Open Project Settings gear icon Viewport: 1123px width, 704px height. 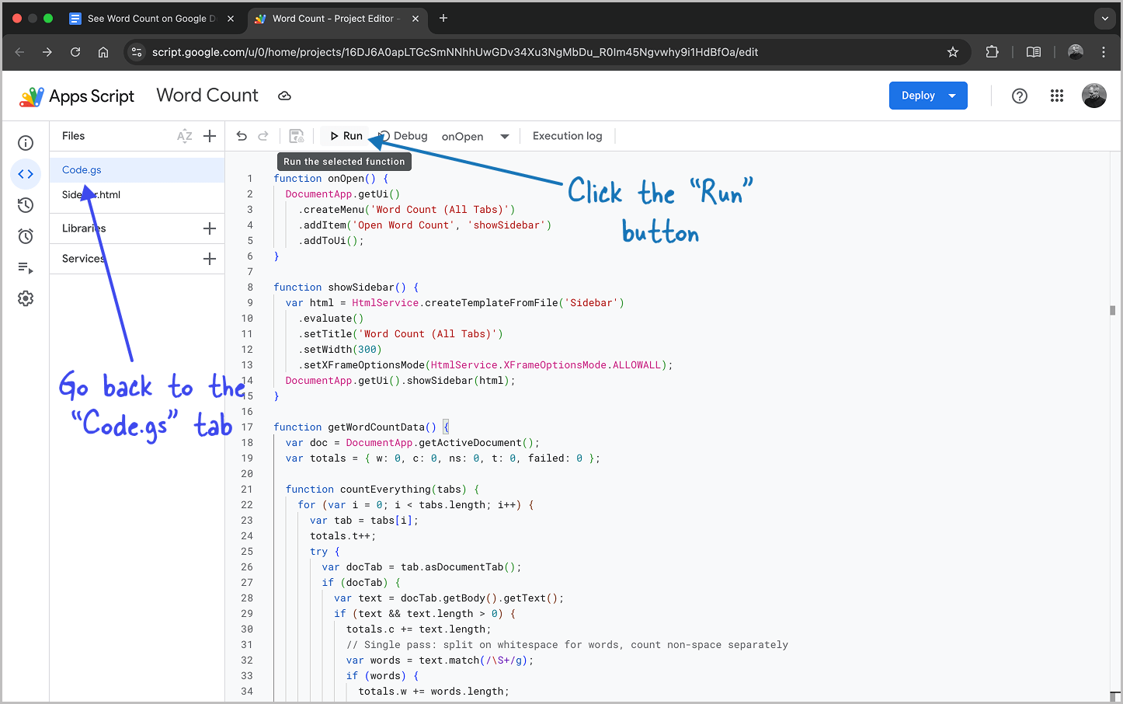point(26,298)
